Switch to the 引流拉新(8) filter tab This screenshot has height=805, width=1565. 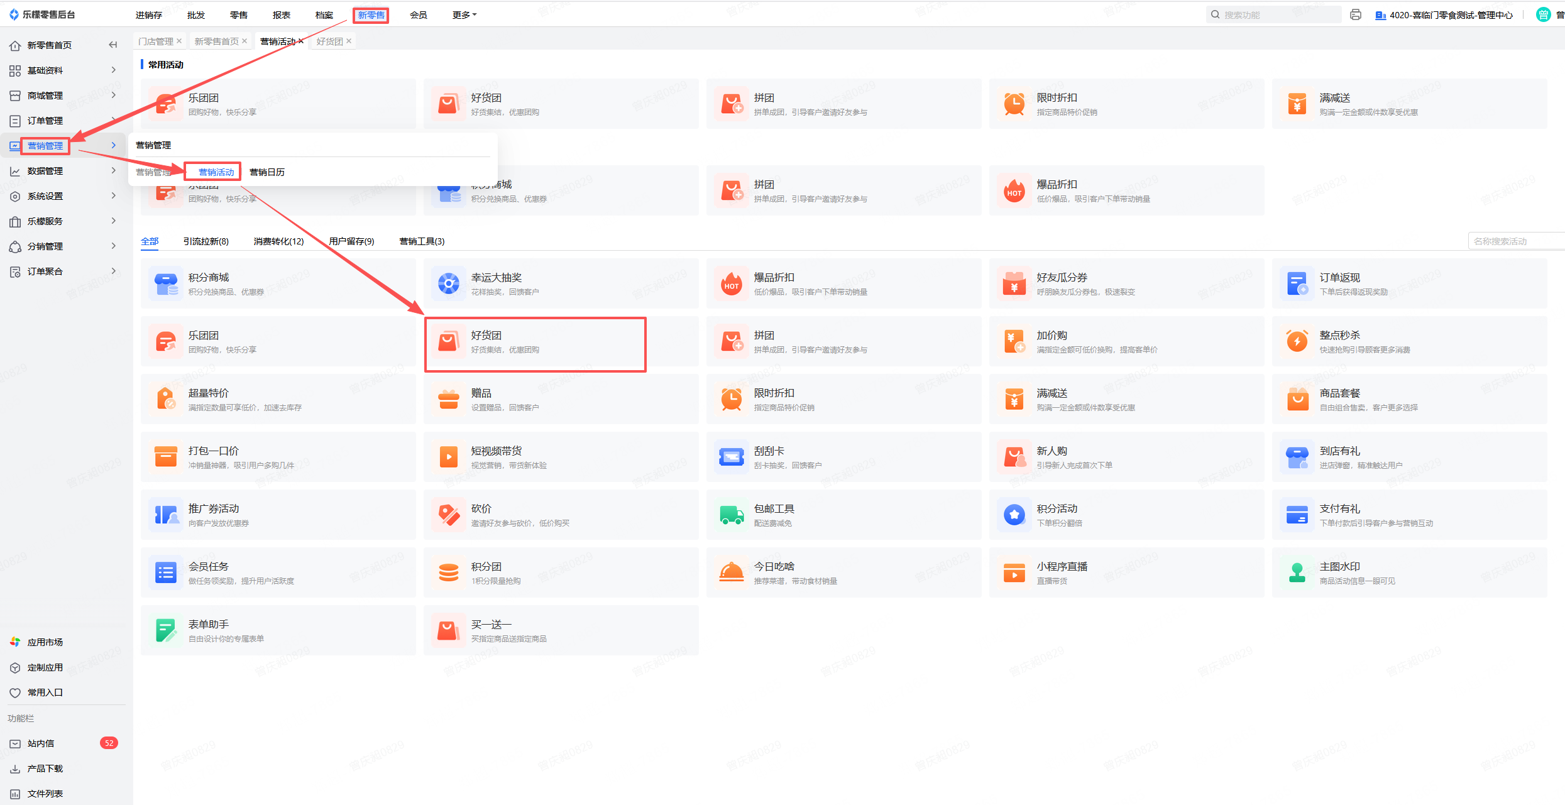pyautogui.click(x=206, y=241)
